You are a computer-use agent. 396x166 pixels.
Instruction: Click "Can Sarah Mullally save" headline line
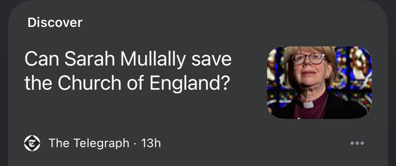click(x=128, y=59)
